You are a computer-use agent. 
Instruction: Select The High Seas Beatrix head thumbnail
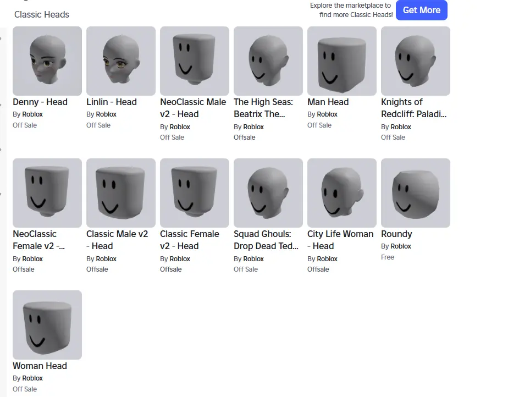click(x=268, y=61)
